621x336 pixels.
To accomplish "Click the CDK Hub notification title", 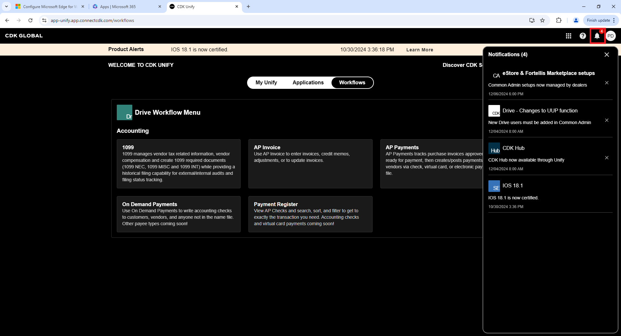I will (513, 148).
